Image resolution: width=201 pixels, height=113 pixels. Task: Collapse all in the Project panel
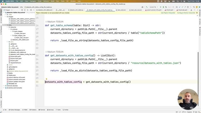tap(28, 10)
